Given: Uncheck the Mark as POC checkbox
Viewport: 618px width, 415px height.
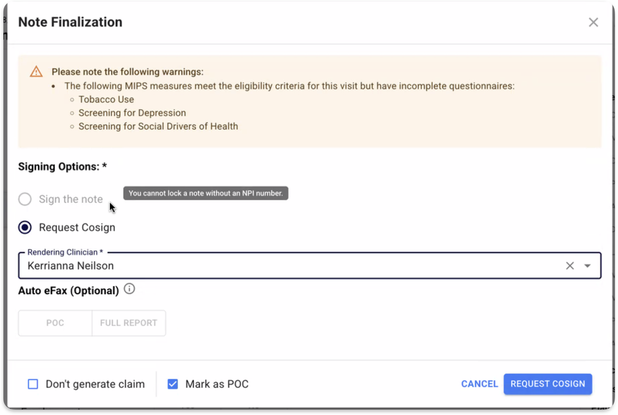Looking at the screenshot, I should [173, 384].
